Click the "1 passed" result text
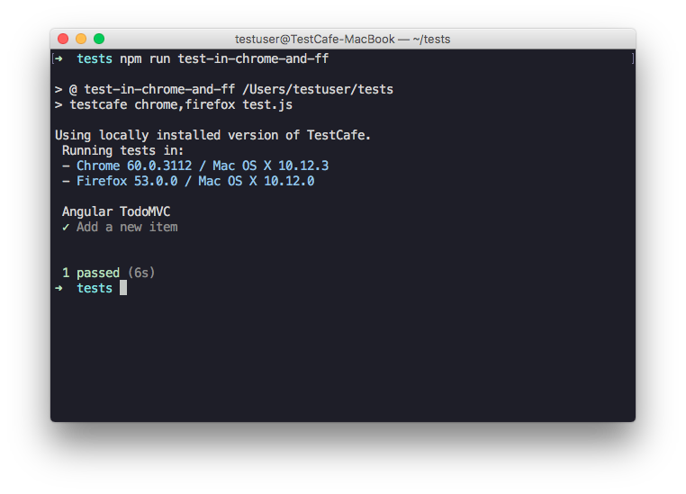This screenshot has height=494, width=686. 91,273
